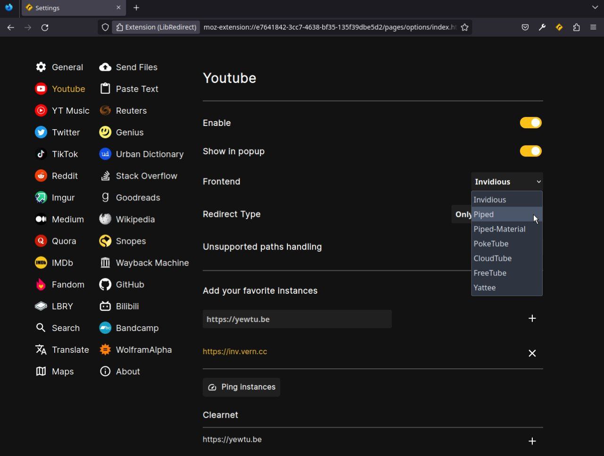The width and height of the screenshot is (604, 456).
Task: Choose Piped from the frontend list
Action: 507,214
